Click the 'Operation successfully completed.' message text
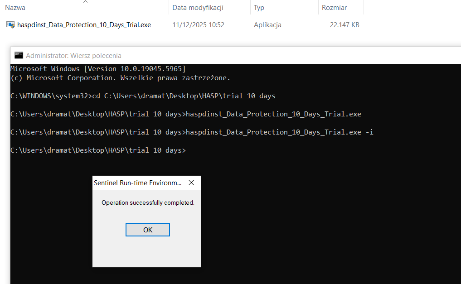This screenshot has width=461, height=284. (x=148, y=202)
